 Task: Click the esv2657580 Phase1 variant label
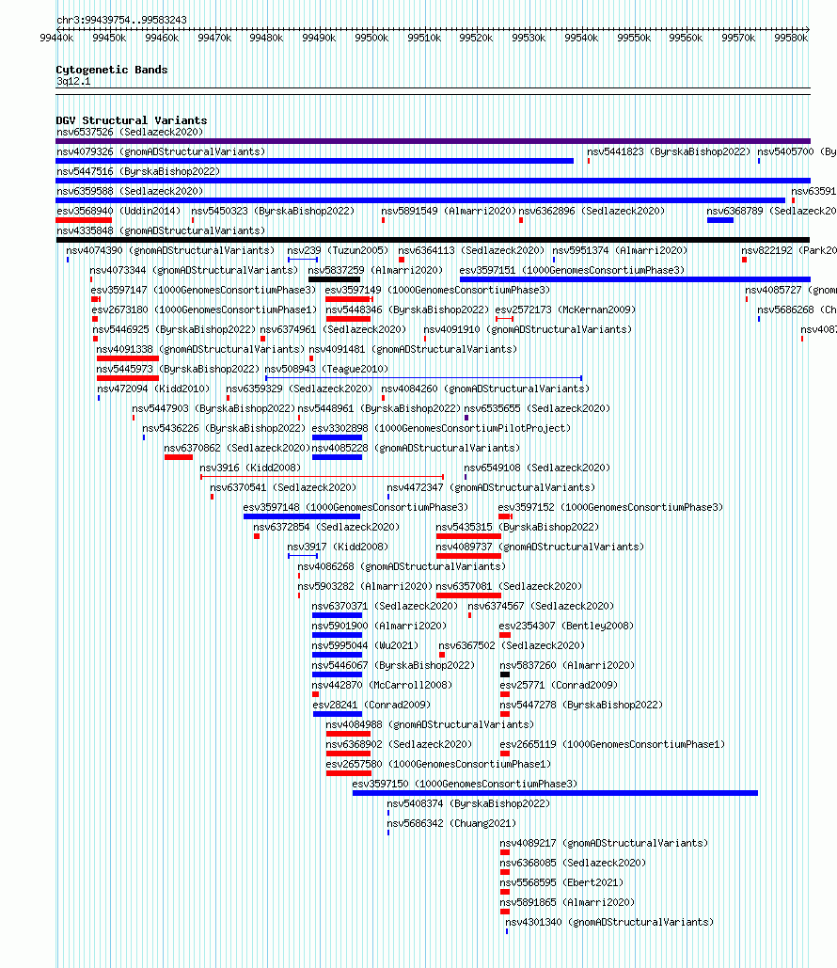click(438, 764)
